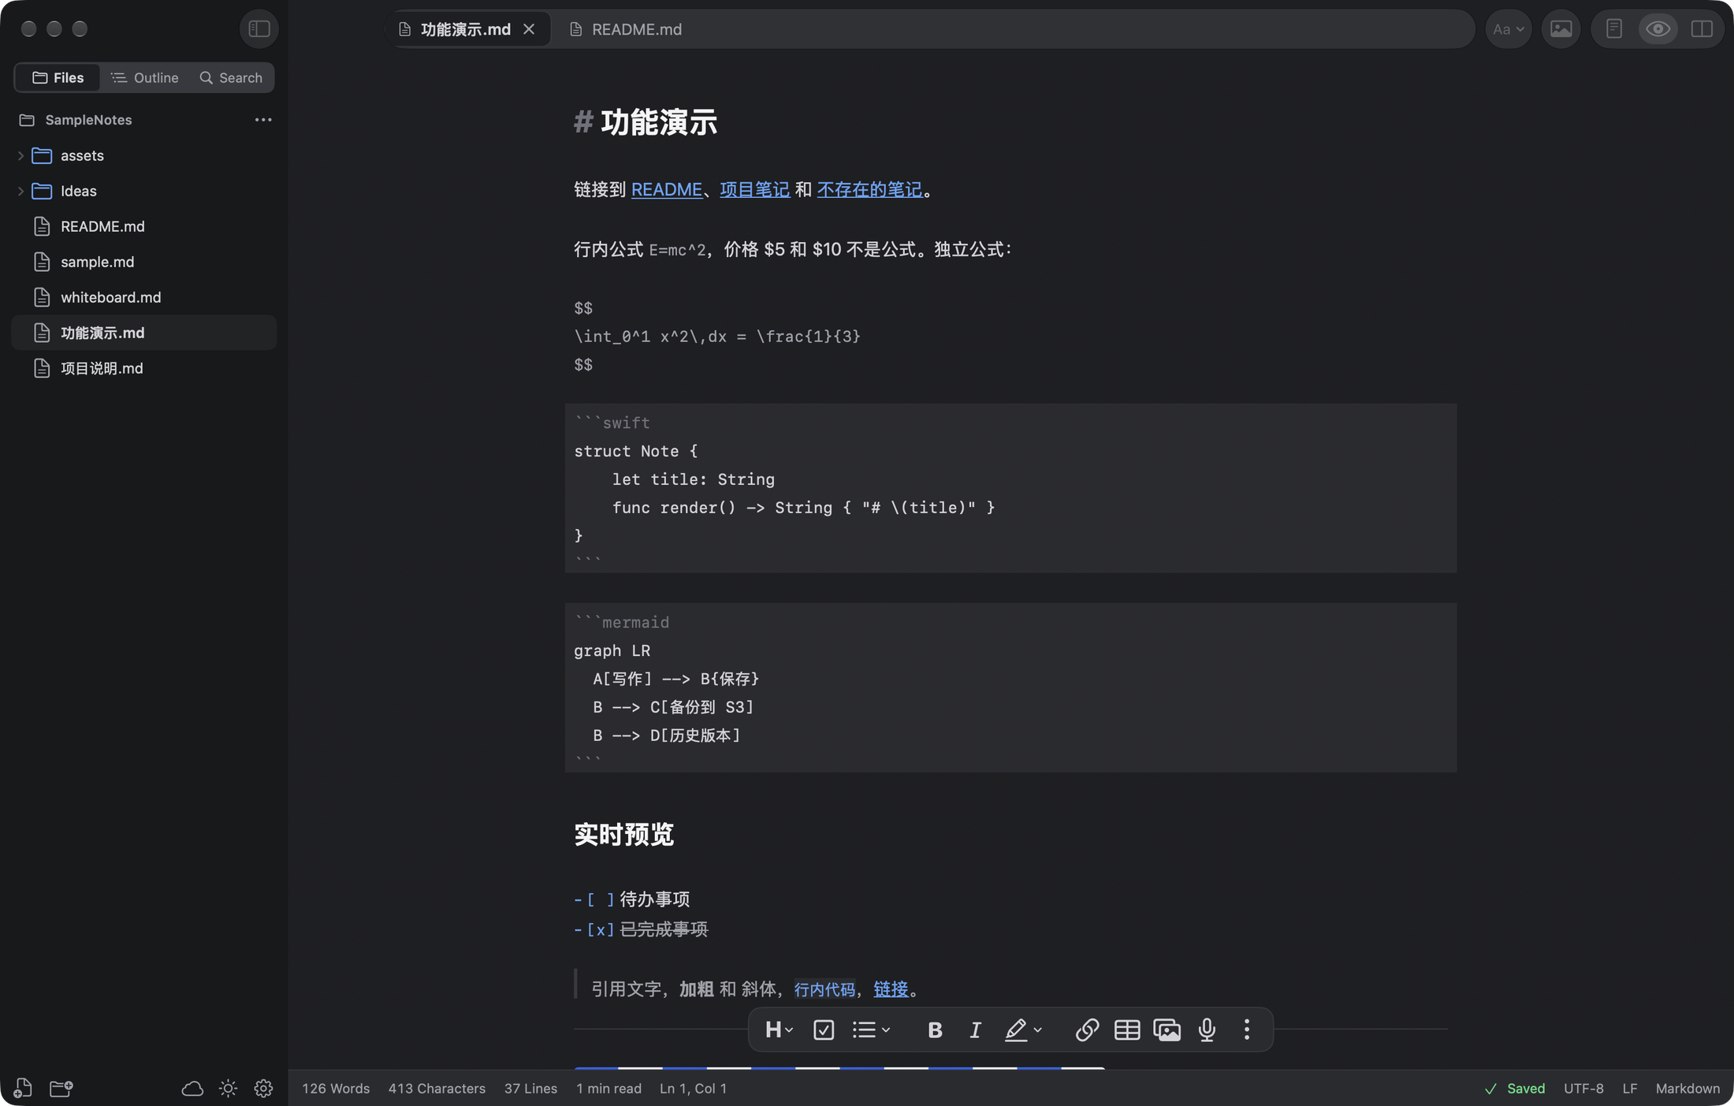Screen dimensions: 1734x1106
Task: Click the inline 行内代码 text
Action: [x=824, y=989]
